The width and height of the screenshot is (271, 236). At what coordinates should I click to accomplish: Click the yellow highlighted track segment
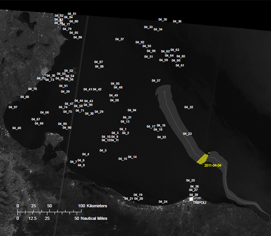(x=202, y=159)
